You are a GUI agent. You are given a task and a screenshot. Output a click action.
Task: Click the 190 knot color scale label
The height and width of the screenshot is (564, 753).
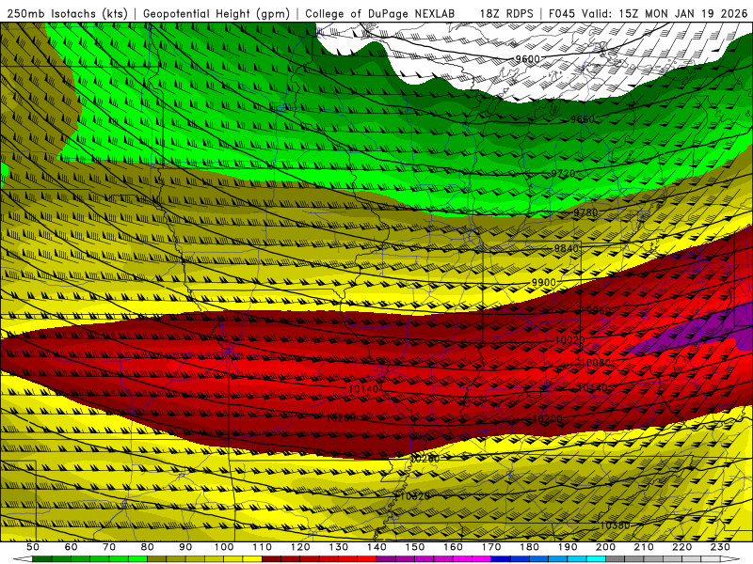pyautogui.click(x=568, y=547)
